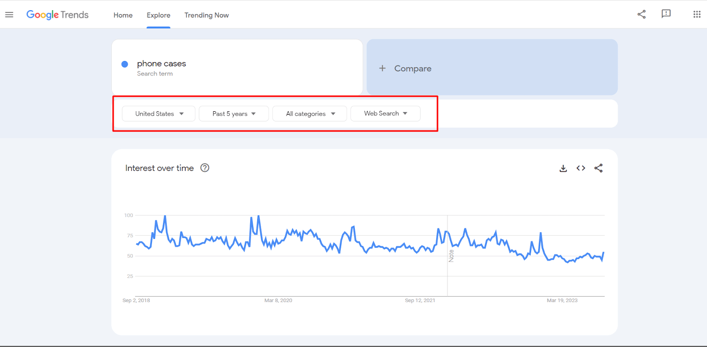Get embed code for Interest over time
This screenshot has height=347, width=707.
point(581,168)
